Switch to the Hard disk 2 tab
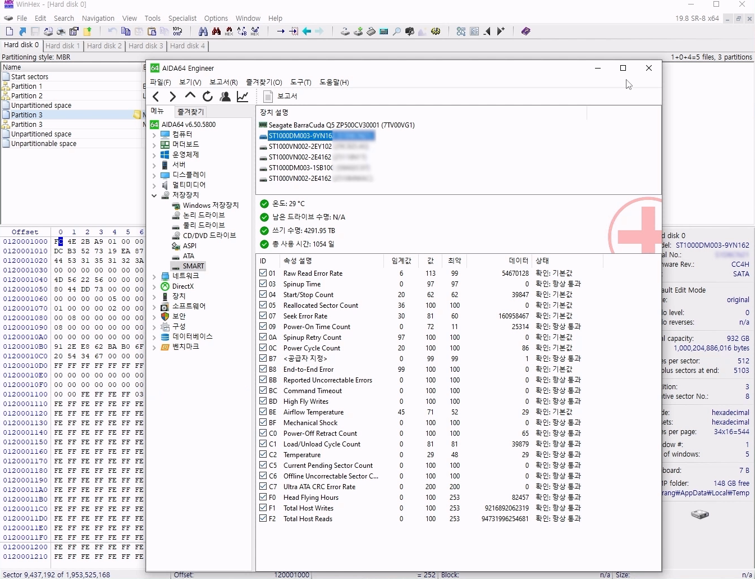The image size is (755, 579). coord(104,45)
